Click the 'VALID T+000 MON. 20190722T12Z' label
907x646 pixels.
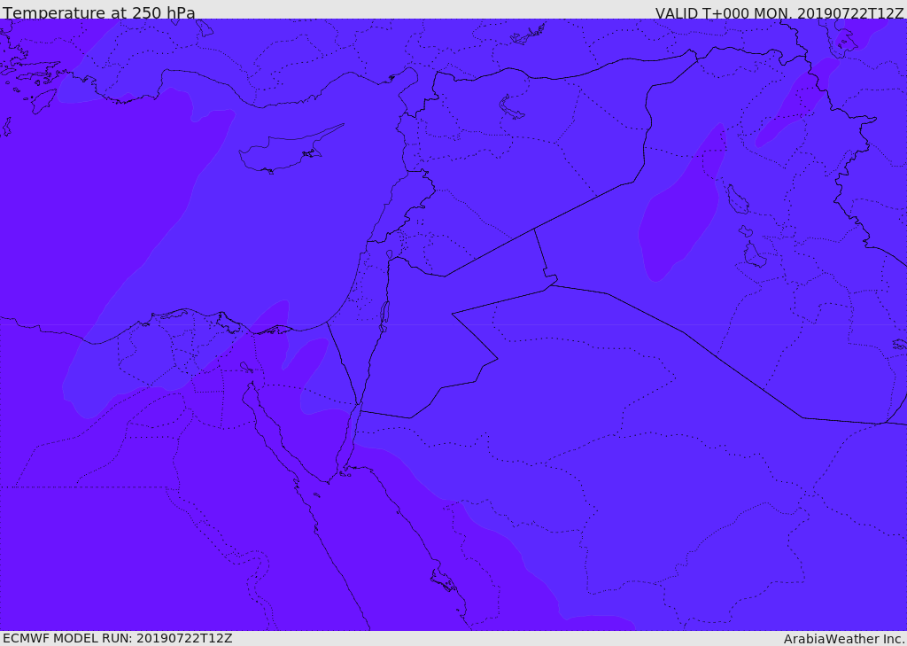(779, 12)
